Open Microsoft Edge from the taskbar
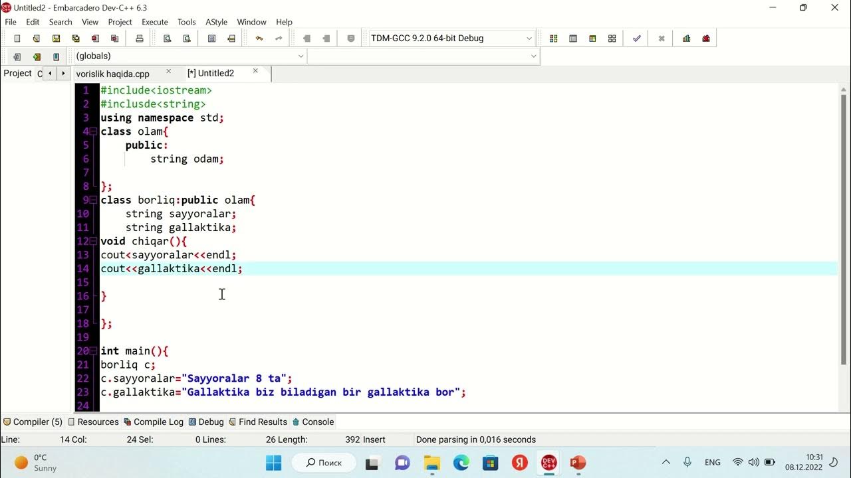Image resolution: width=851 pixels, height=478 pixels. pyautogui.click(x=461, y=462)
